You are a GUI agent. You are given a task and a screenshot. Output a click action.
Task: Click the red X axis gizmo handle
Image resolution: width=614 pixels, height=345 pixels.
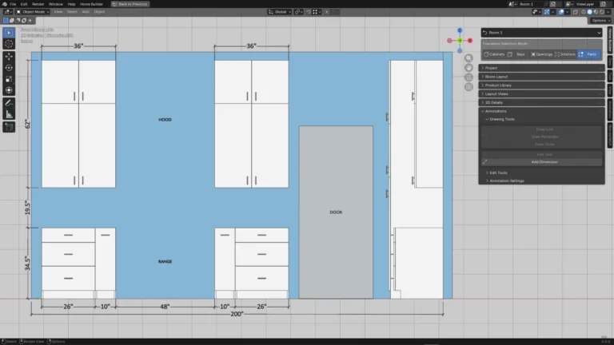470,40
